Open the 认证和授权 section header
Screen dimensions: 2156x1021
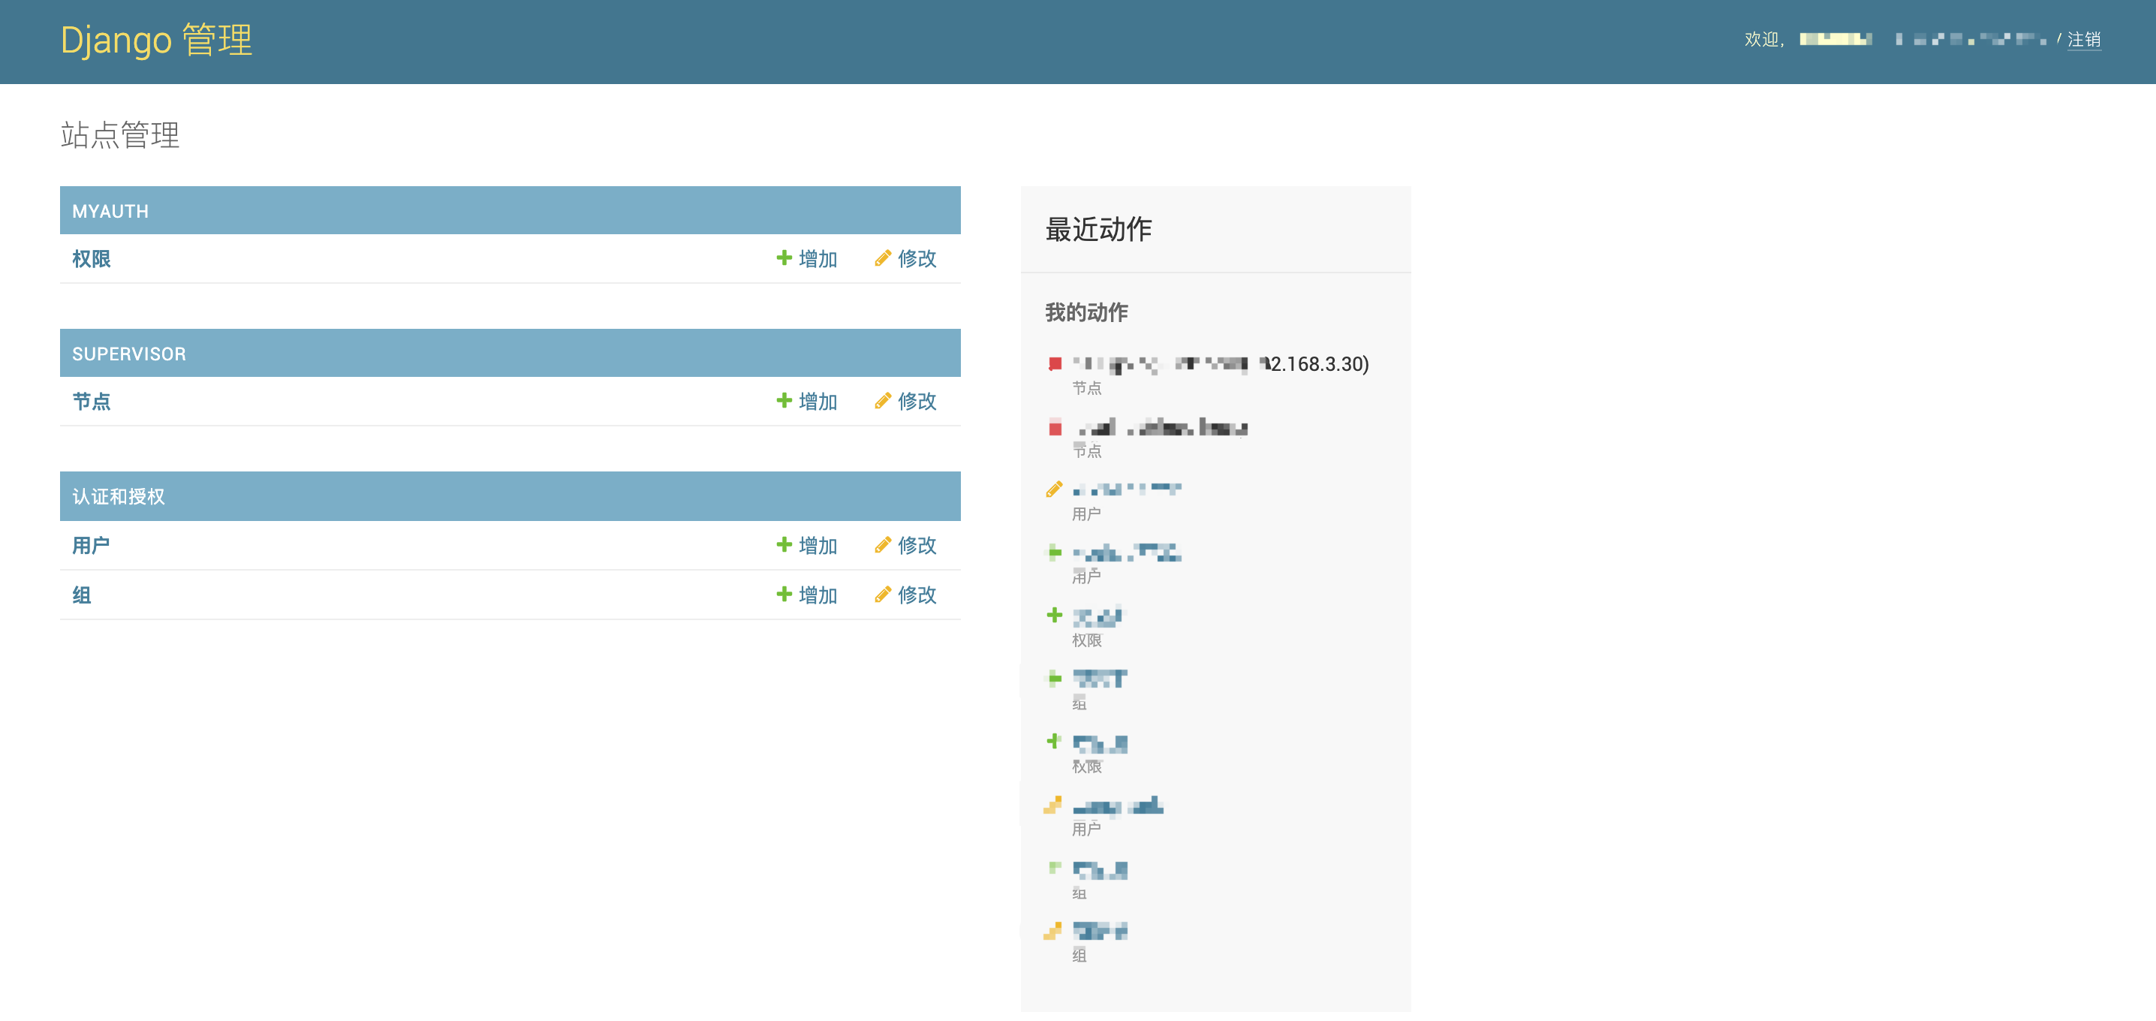[118, 496]
